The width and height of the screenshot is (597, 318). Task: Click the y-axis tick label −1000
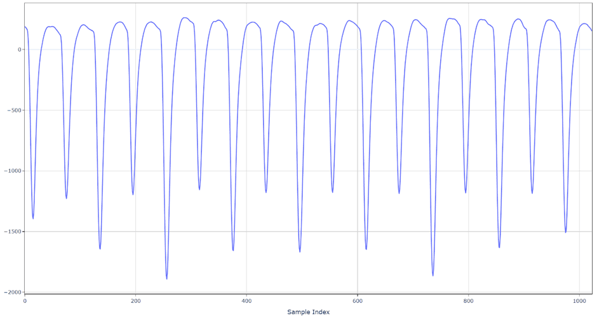coord(11,171)
